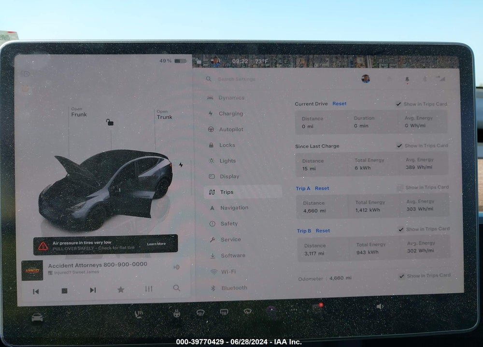Screen dimensions: 483x347
Task: Tap Learn More on tire pressure alert
Action: (x=156, y=244)
